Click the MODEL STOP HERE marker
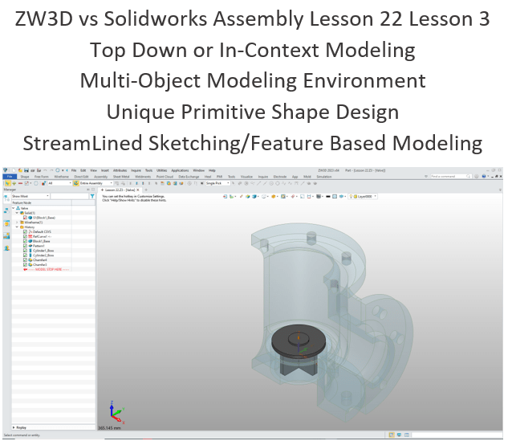This screenshot has width=508, height=445. tap(50, 269)
